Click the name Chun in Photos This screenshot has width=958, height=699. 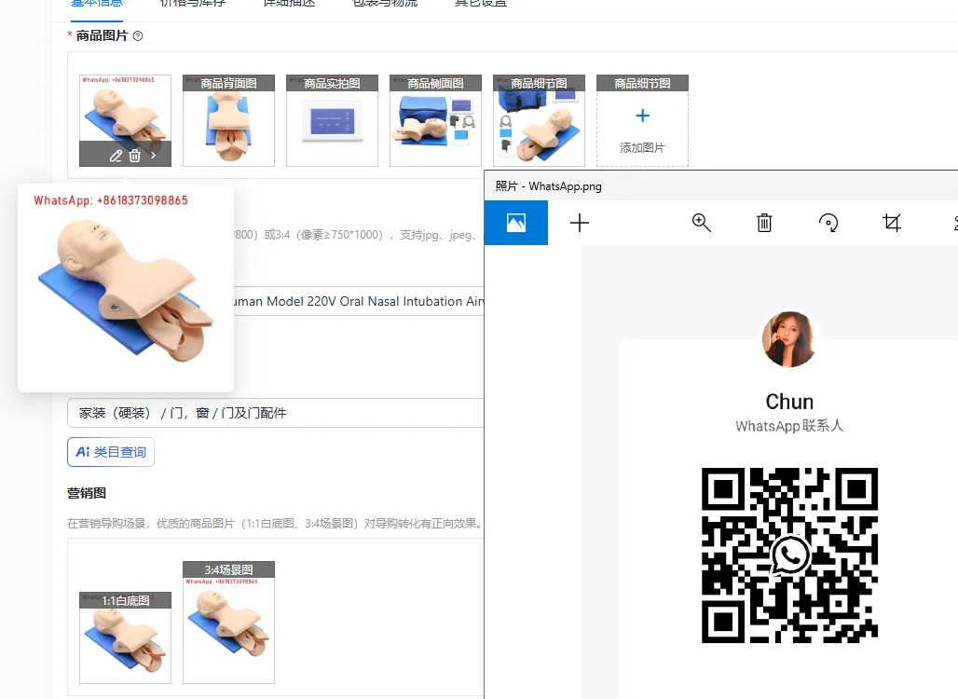point(789,402)
